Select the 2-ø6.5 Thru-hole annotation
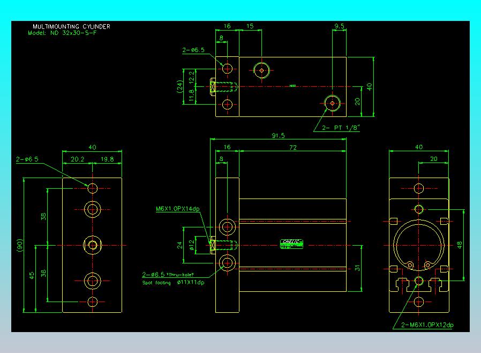481x353 pixels. [x=168, y=274]
